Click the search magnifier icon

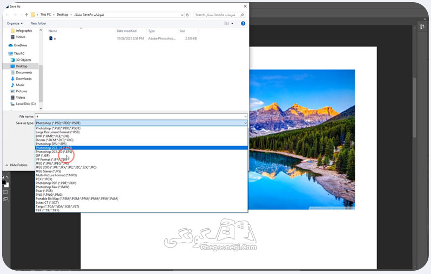coord(242,15)
